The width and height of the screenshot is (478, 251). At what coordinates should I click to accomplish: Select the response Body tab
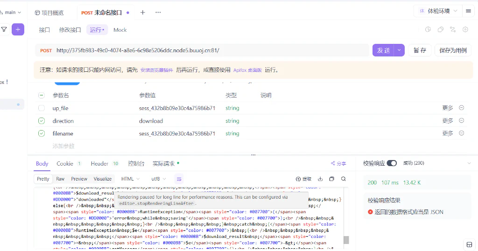point(42,164)
